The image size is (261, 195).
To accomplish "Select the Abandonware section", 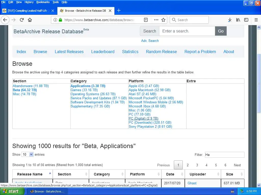I will point(31,86).
